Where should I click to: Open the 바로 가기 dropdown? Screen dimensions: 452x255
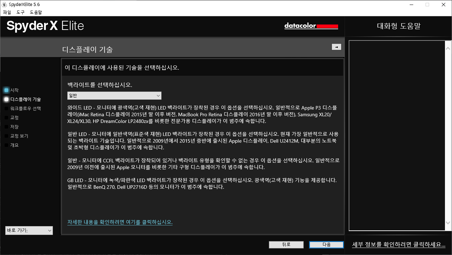point(29,230)
